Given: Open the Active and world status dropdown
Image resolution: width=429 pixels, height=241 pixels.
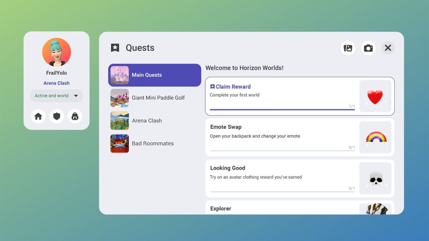Looking at the screenshot, I should [57, 96].
